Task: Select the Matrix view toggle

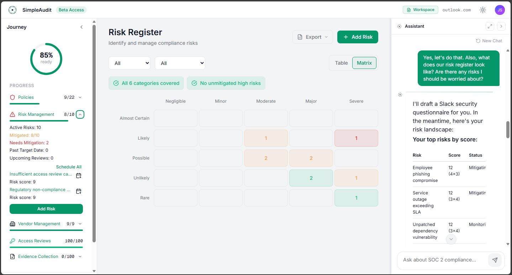Action: click(x=364, y=63)
